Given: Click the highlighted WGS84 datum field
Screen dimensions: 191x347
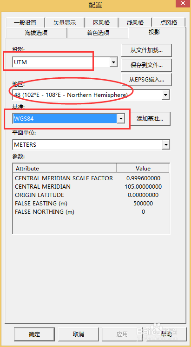Looking at the screenshot, I should point(65,119).
